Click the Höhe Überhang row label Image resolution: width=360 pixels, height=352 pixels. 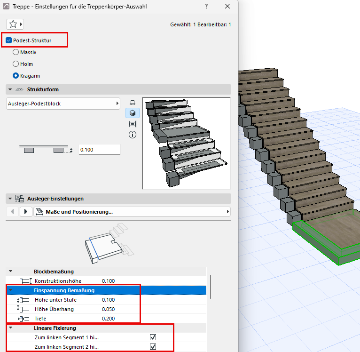click(x=54, y=309)
